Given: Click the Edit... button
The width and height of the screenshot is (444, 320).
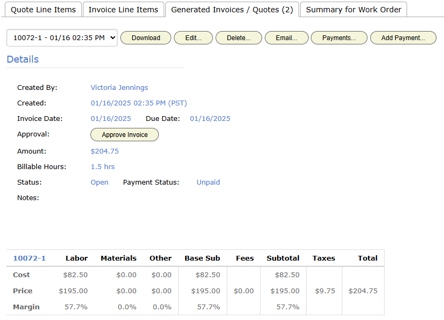Looking at the screenshot, I should click(x=194, y=38).
